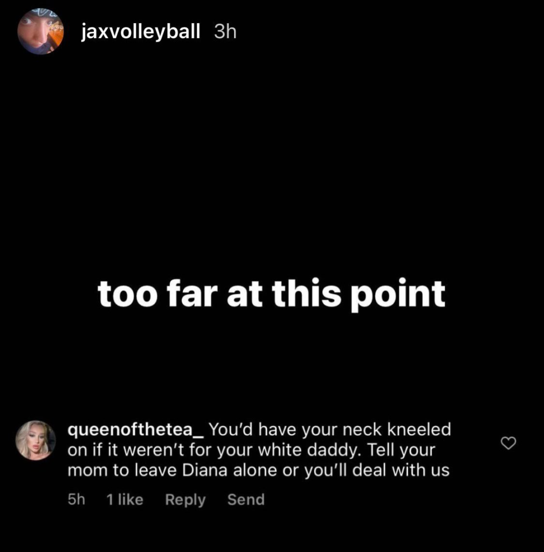
Task: View who liked via 1 like
Action: (x=125, y=499)
